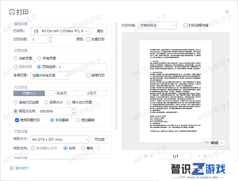Go to the first page of preview
This screenshot has height=181, width=238.
(145, 156)
